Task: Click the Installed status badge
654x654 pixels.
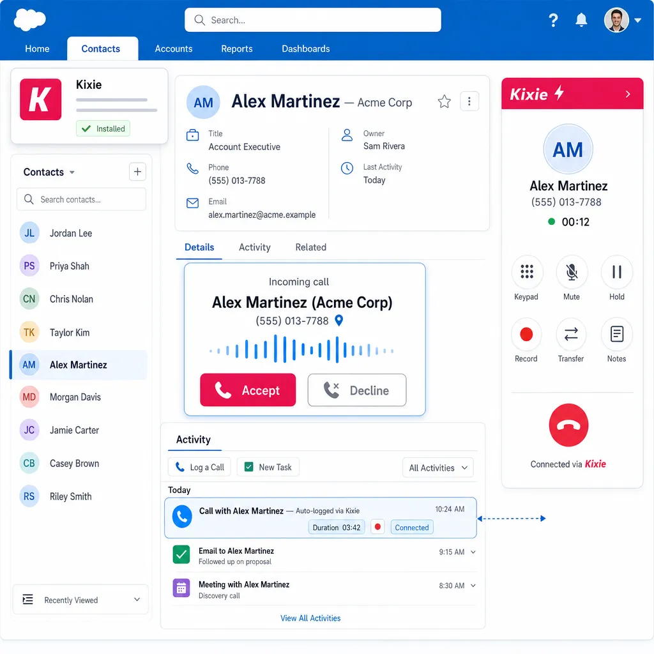Action: (x=103, y=128)
